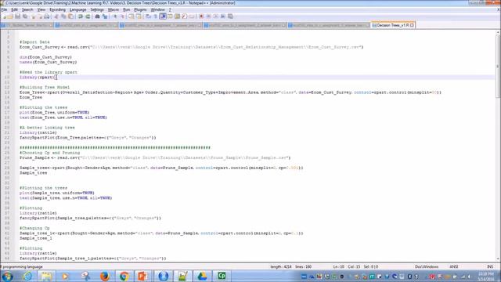Toggle the highlighted Indent Guide icon

click(164, 16)
